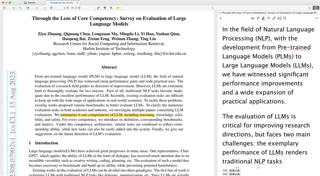Image resolution: width=320 pixels, height=176 pixels.
Task: Go back in note editor with chevron
Action: [x=221, y=18]
